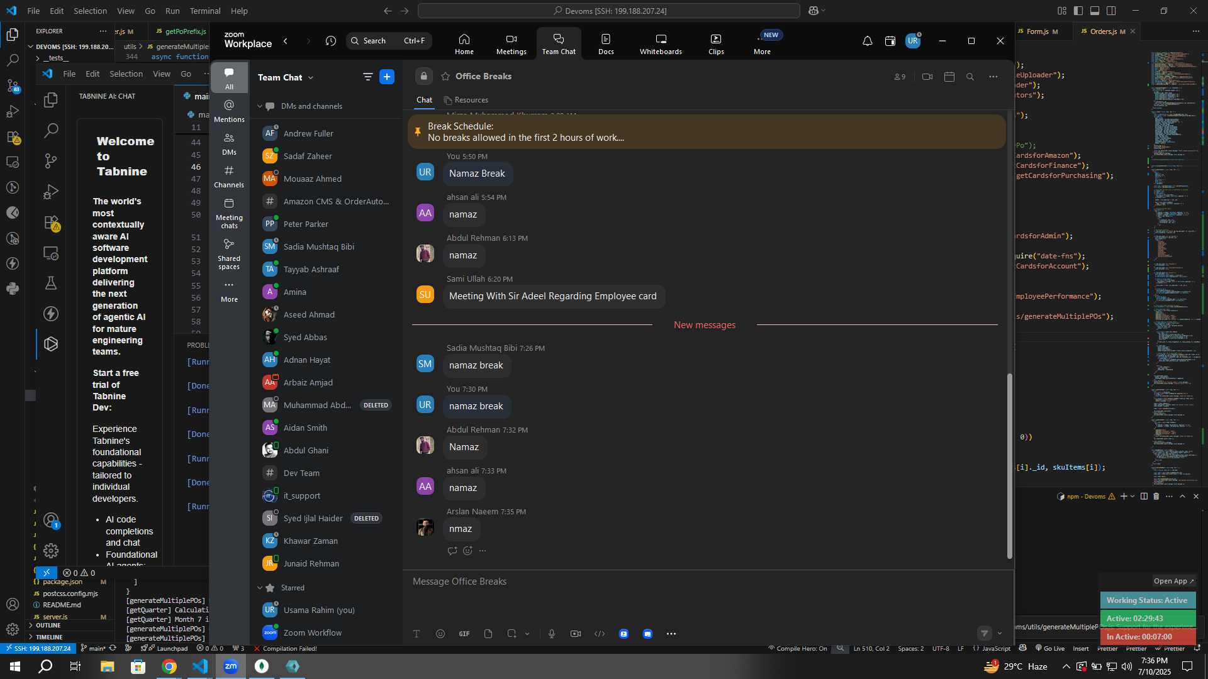Toggle Compile Hero in status bar
Screen dimensions: 1208x679
(x=797, y=648)
